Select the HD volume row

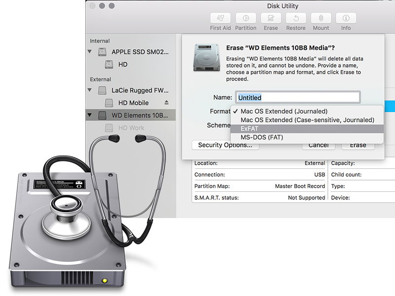tap(131, 65)
